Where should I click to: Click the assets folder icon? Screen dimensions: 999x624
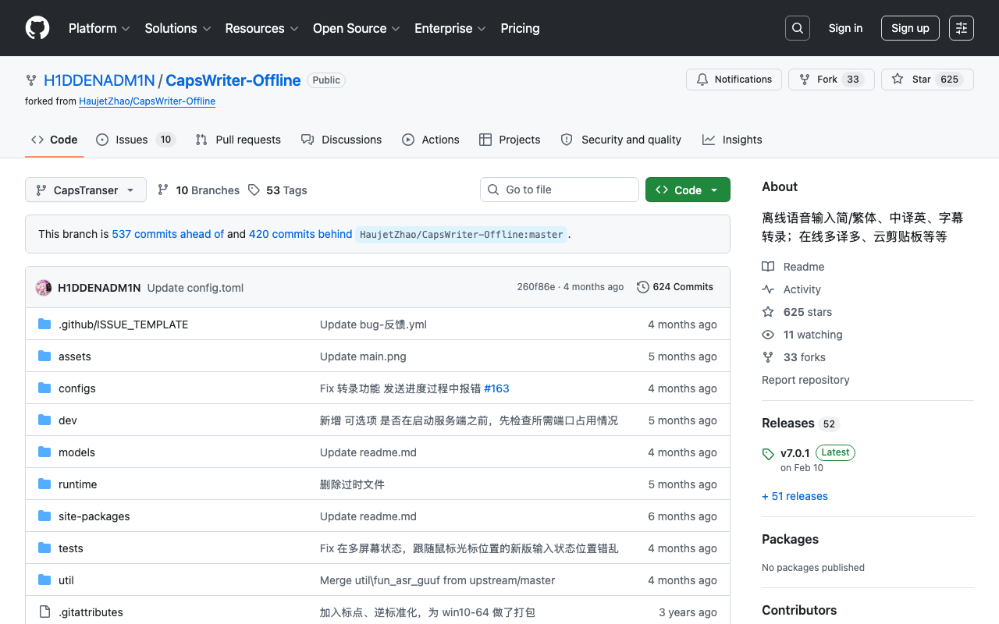click(44, 356)
